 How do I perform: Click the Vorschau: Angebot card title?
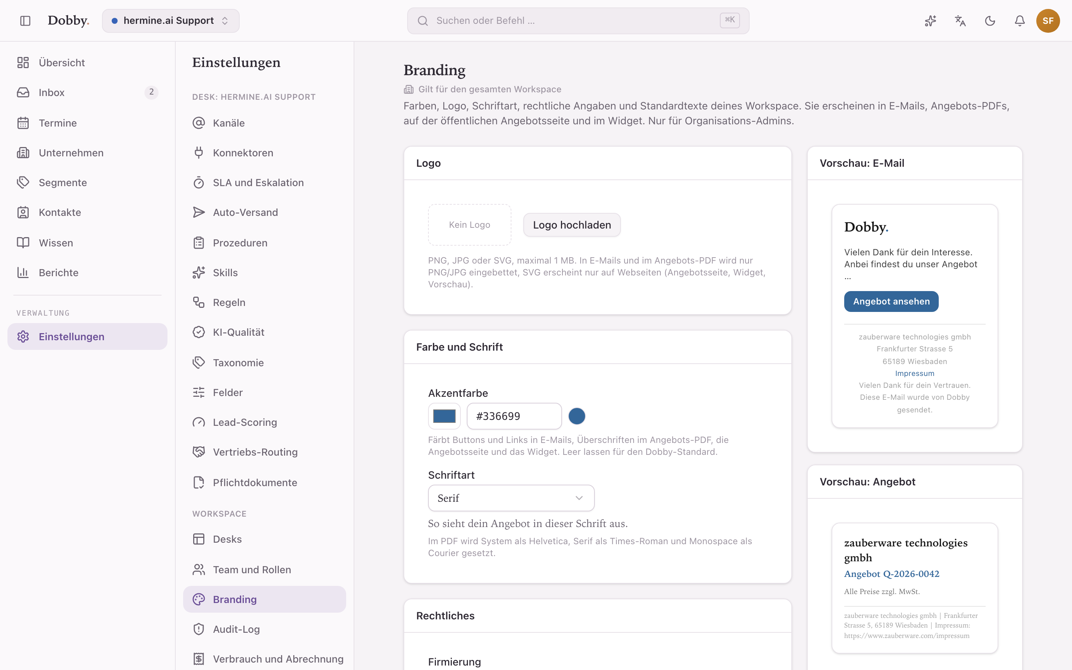[x=867, y=482]
